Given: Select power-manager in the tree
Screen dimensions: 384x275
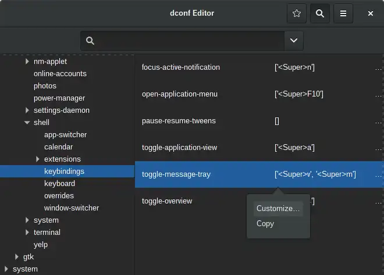Looking at the screenshot, I should (59, 98).
